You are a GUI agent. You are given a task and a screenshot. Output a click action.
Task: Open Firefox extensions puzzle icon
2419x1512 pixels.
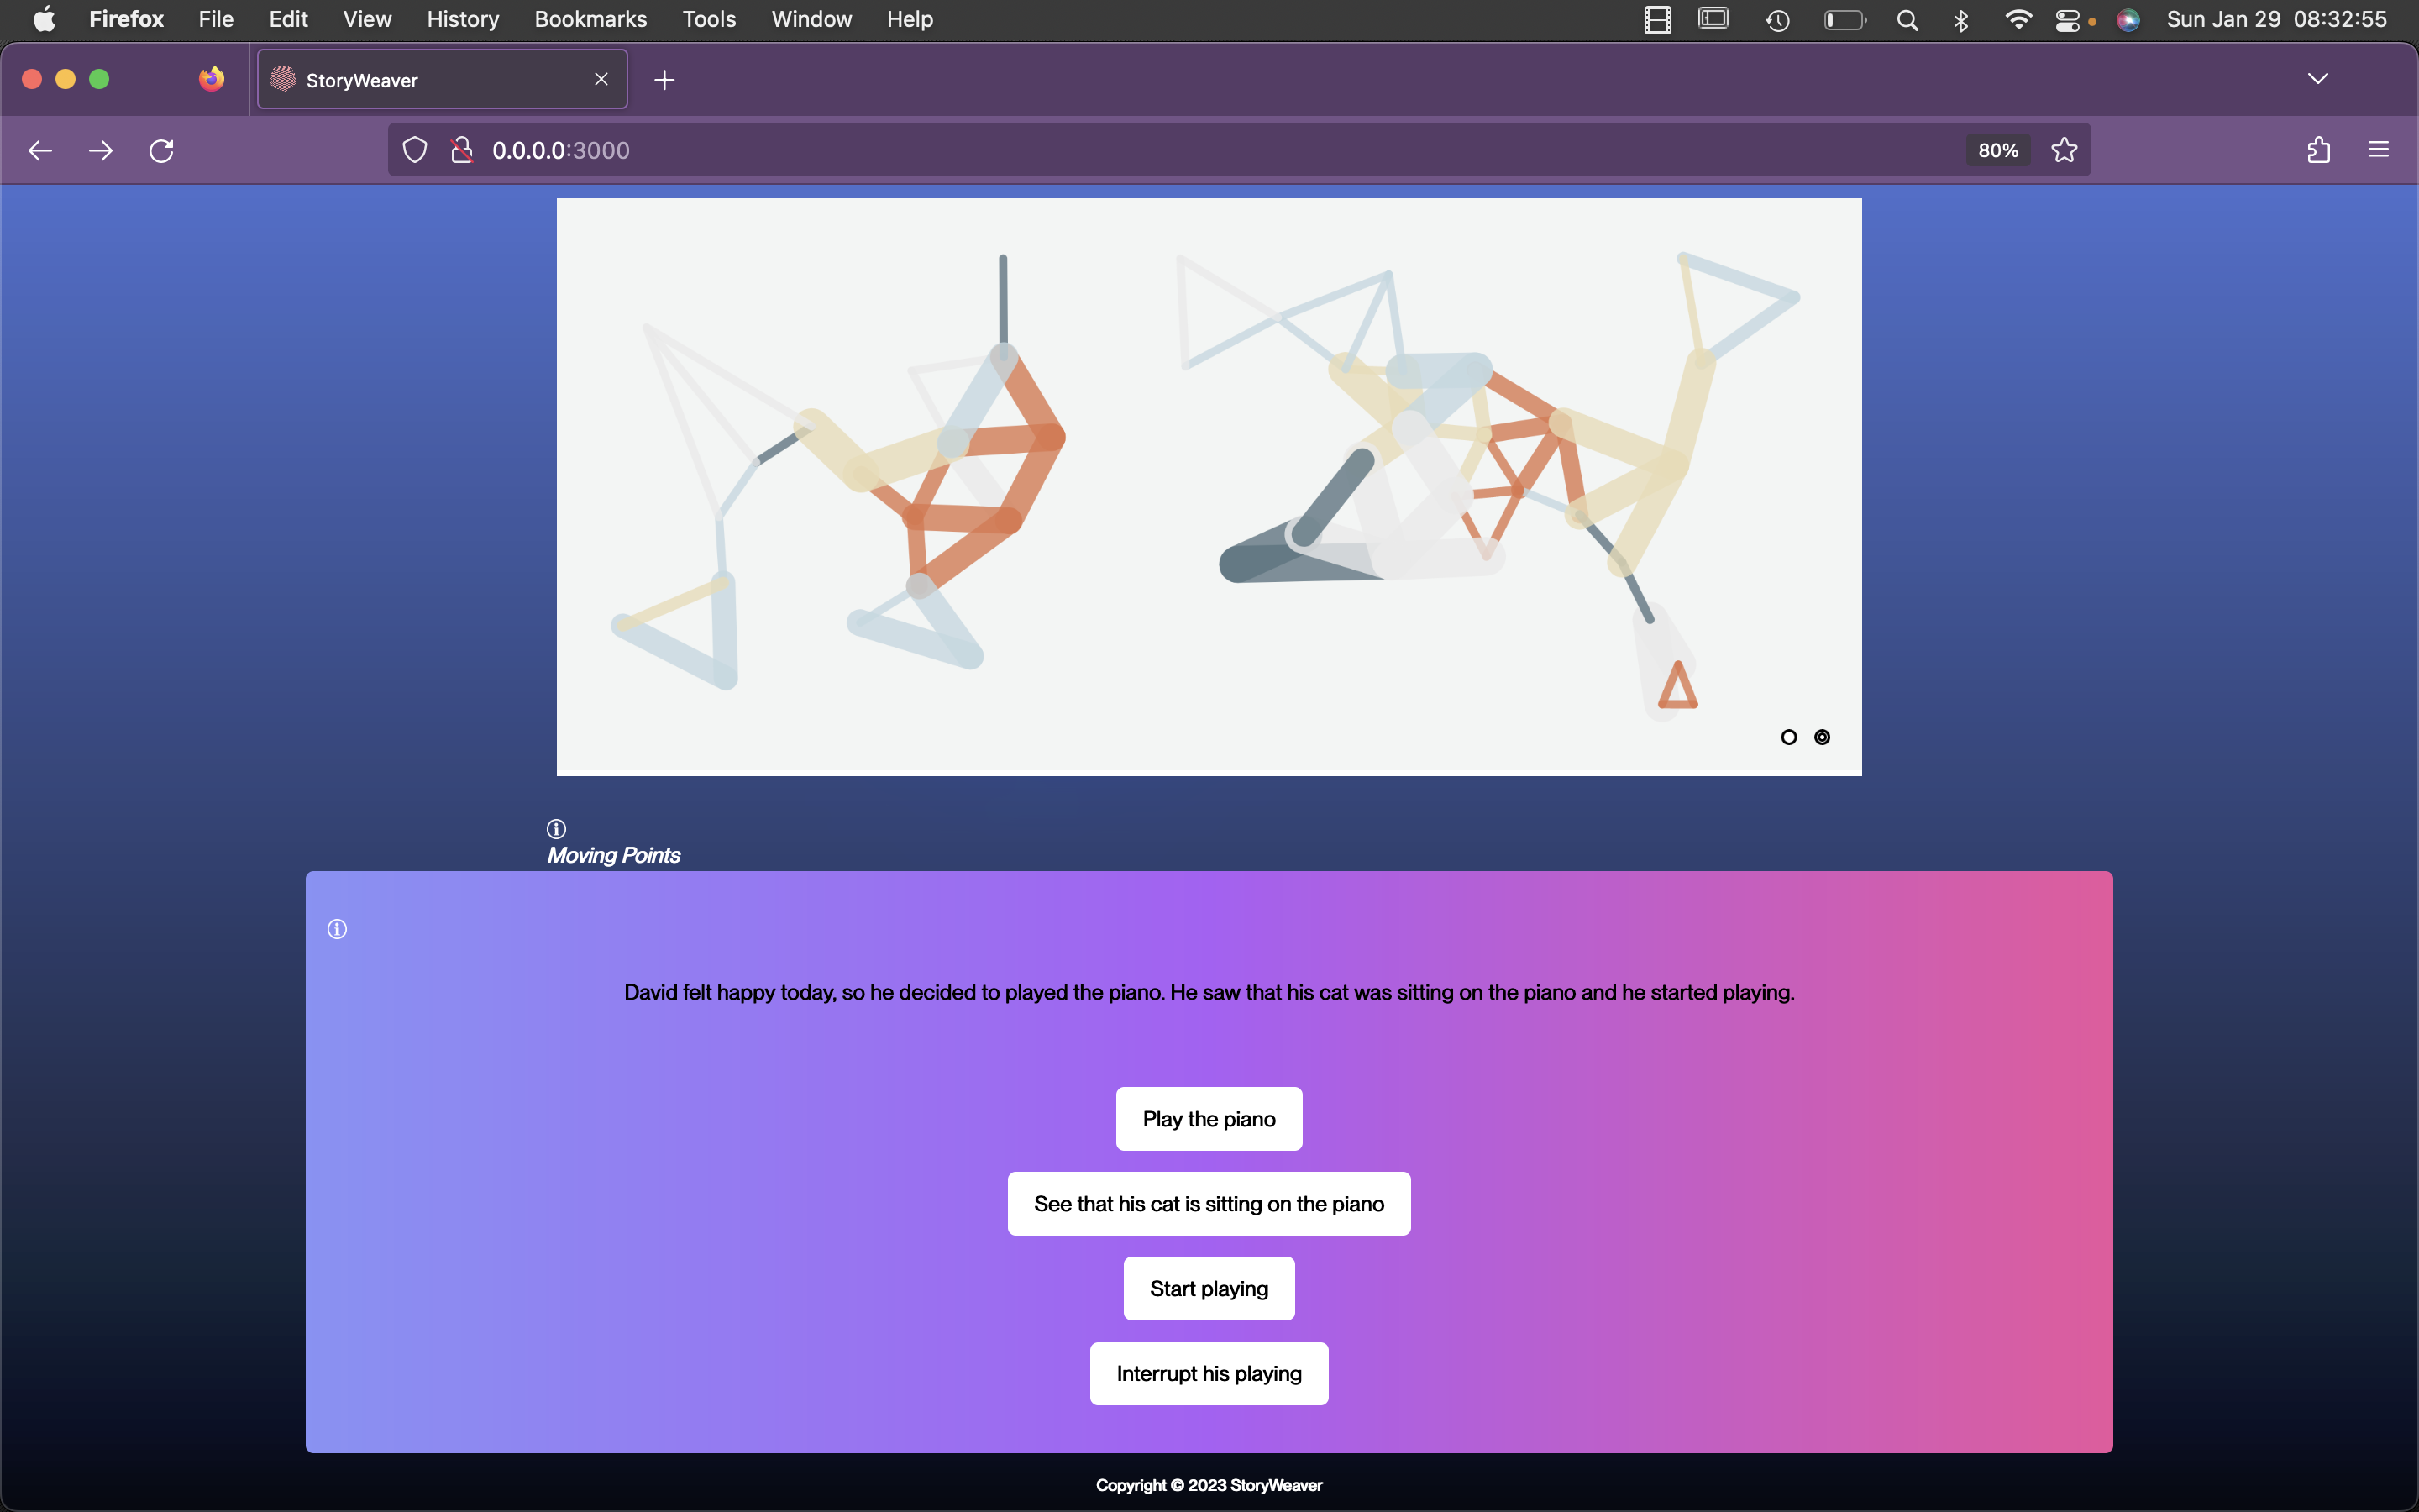[x=2319, y=151]
